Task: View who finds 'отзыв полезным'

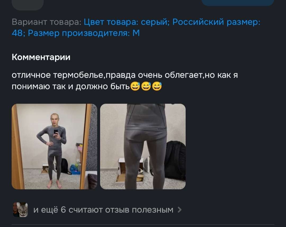Action: (x=103, y=210)
